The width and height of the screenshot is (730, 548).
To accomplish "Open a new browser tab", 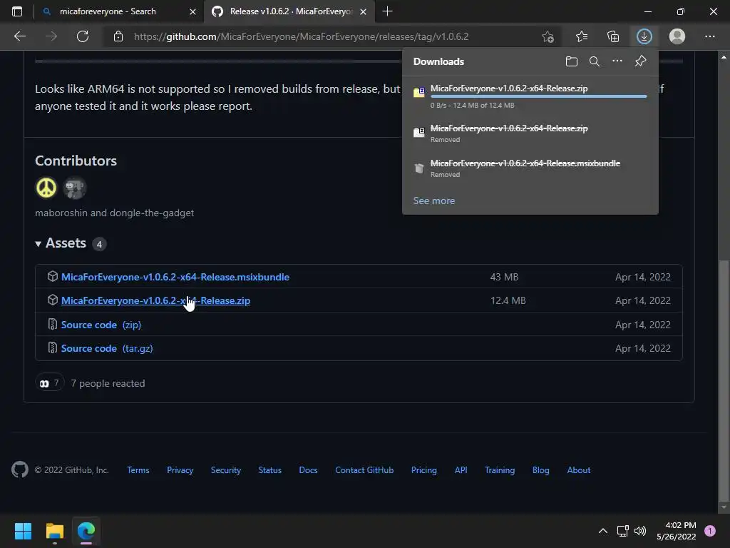I will [387, 11].
